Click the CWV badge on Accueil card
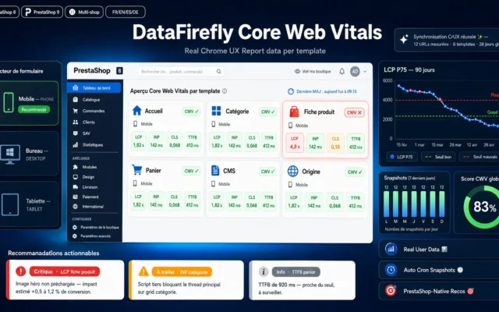Viewport: 499px width, 312px height. point(192,112)
